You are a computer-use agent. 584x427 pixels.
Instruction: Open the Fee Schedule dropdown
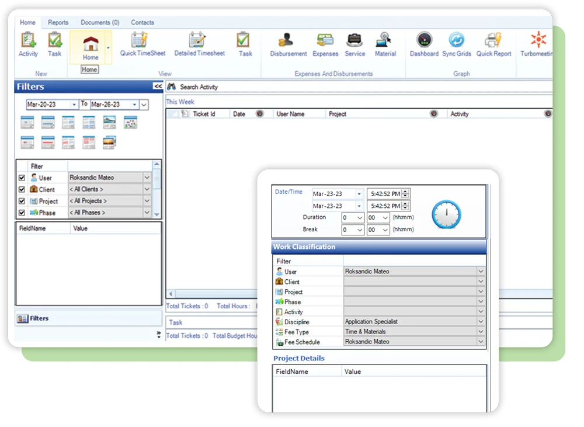coord(481,341)
